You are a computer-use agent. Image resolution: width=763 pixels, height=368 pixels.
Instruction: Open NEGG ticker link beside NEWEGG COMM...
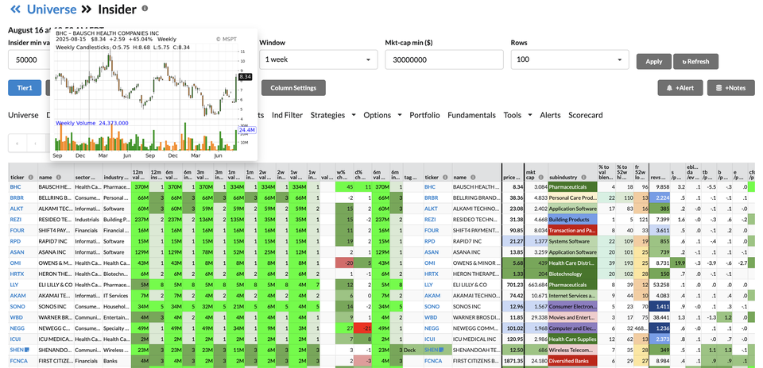pos(431,328)
